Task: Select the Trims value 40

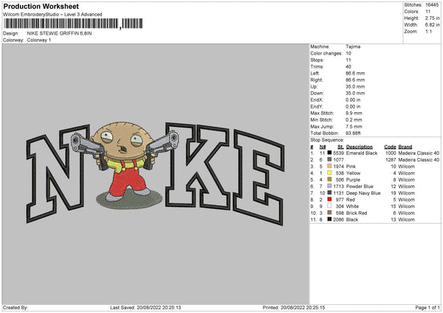Action: click(x=348, y=66)
